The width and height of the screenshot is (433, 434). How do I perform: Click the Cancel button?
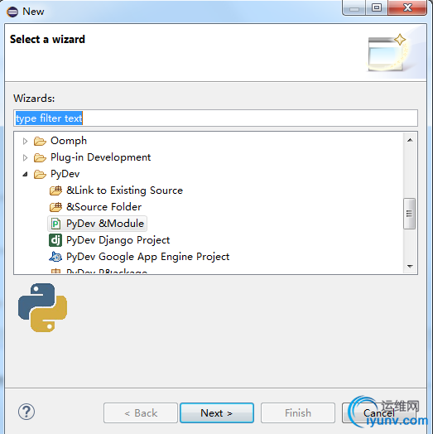379,413
